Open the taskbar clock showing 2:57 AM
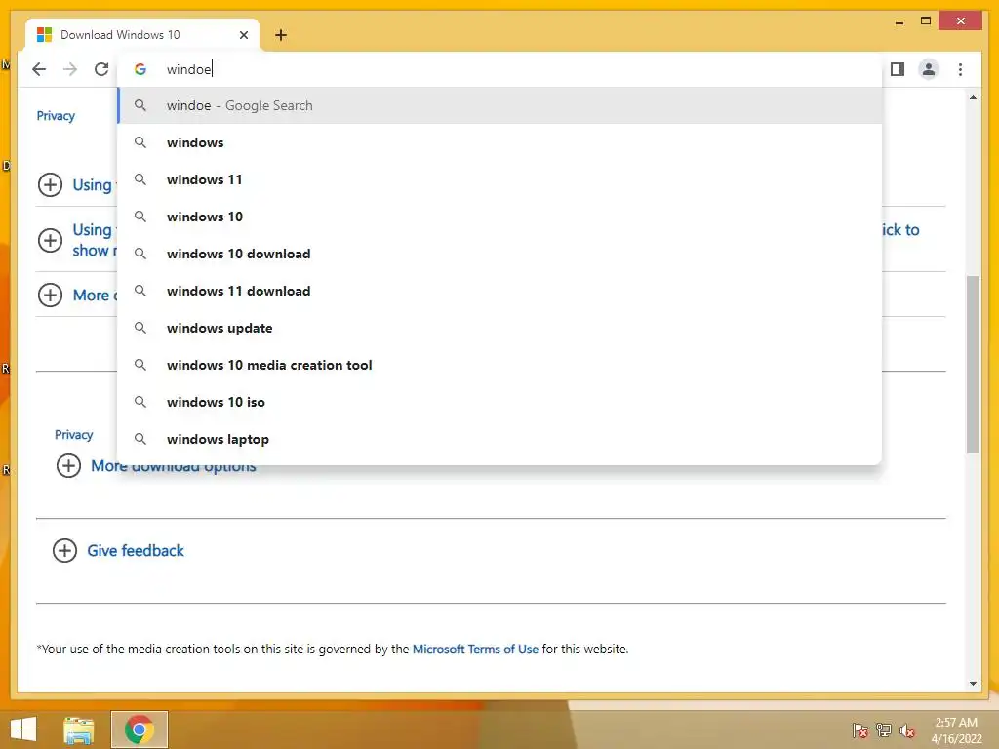This screenshot has height=749, width=999. (956, 730)
